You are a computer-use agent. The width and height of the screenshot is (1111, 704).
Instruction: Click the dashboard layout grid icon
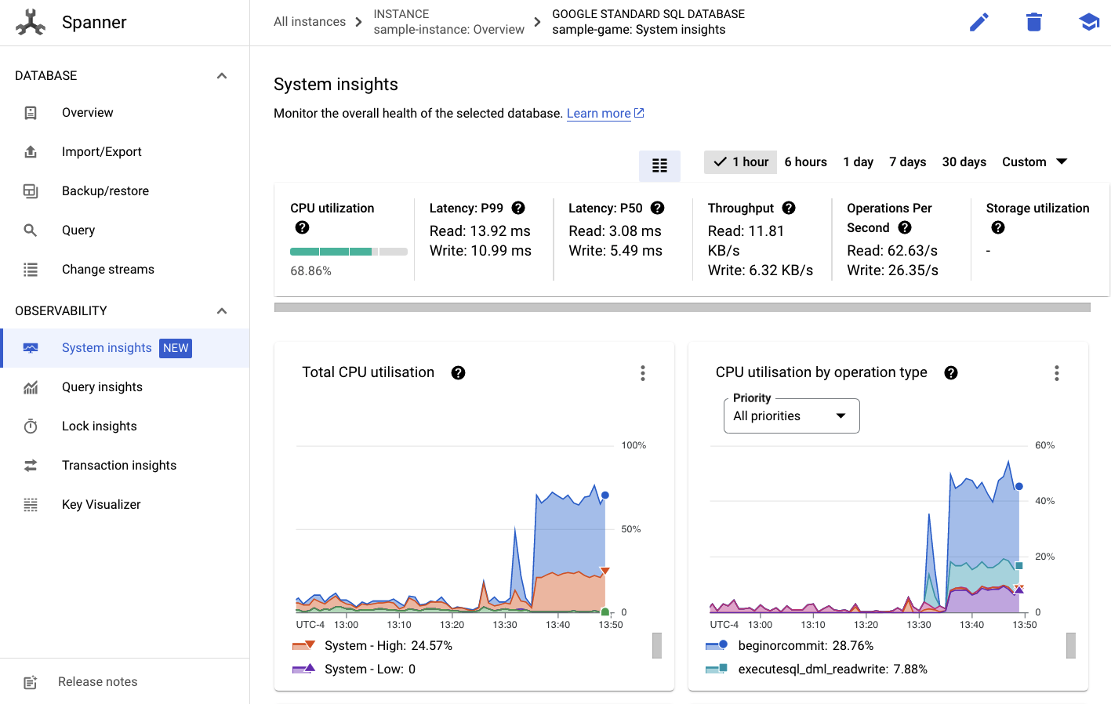(659, 165)
